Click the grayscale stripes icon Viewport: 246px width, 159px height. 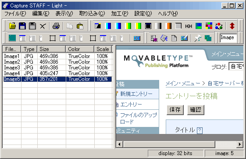(158, 26)
